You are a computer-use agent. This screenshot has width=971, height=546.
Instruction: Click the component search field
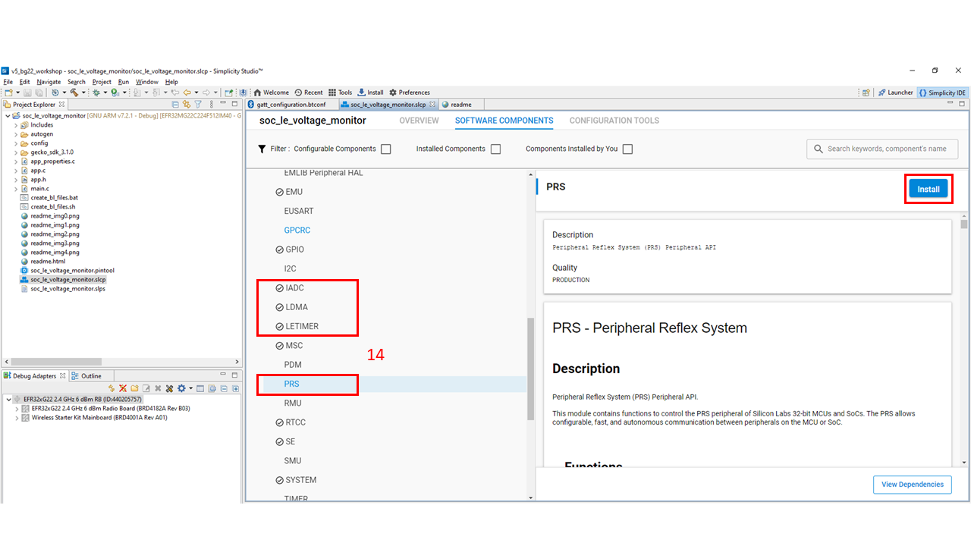point(882,149)
